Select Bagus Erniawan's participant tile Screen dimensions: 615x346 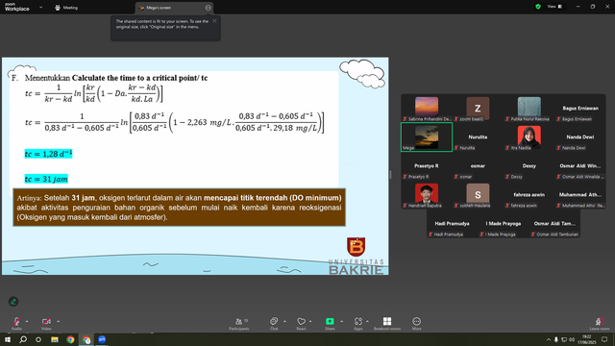(580, 109)
